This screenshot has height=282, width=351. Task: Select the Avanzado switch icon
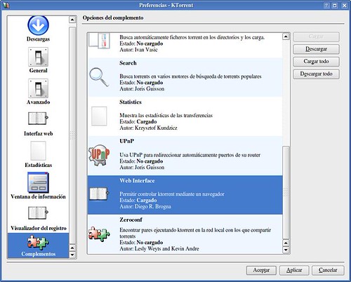tap(38, 88)
